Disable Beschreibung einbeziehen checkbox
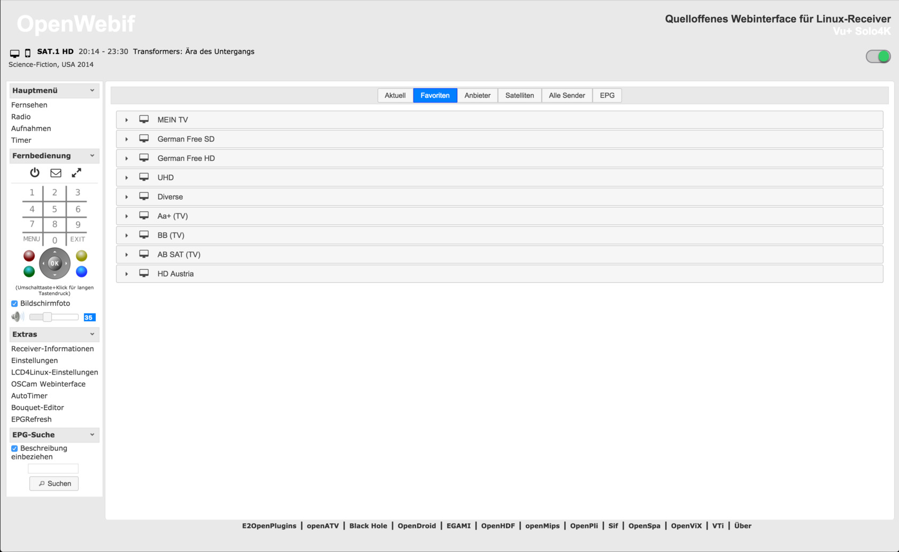899x552 pixels. tap(14, 448)
